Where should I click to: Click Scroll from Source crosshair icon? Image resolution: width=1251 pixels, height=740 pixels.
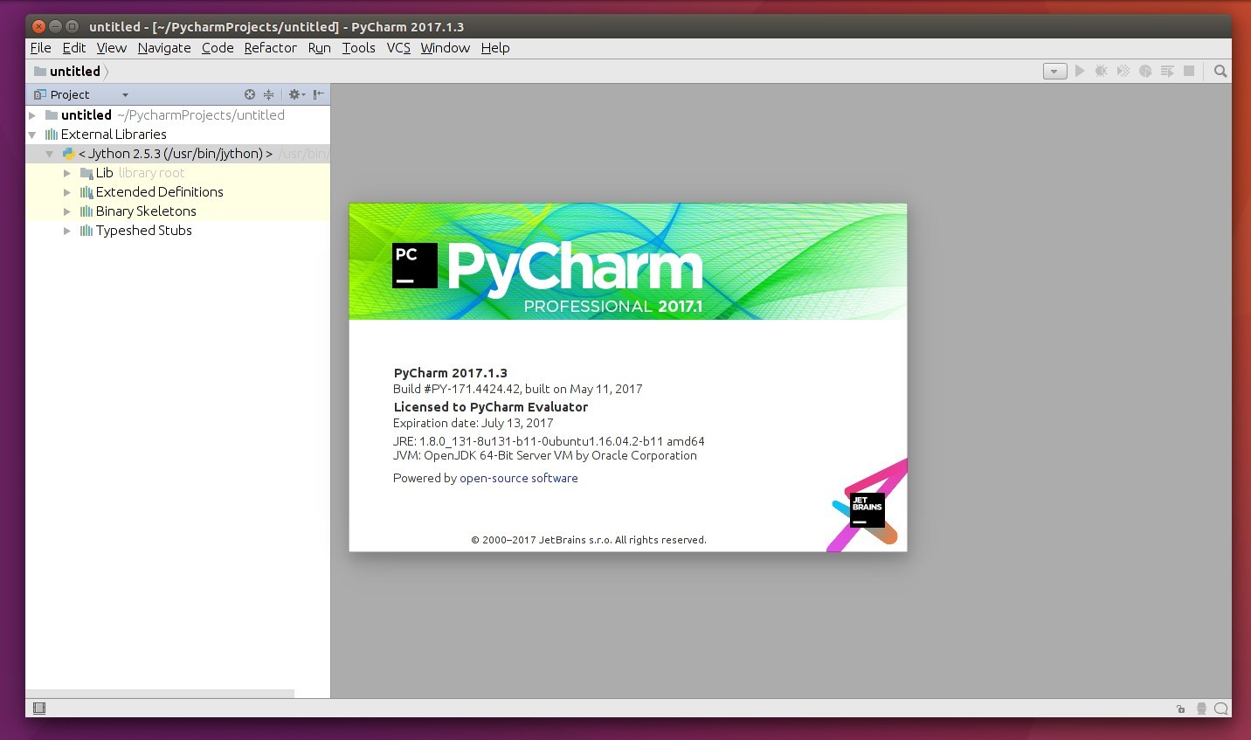pos(250,94)
